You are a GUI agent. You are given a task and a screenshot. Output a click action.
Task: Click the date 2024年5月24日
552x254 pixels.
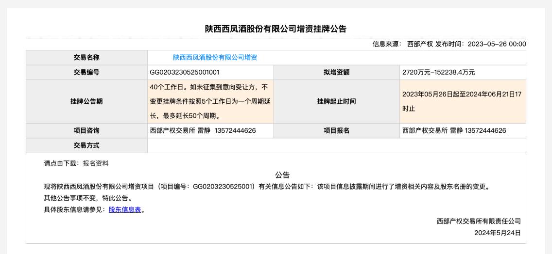pyautogui.click(x=498, y=233)
